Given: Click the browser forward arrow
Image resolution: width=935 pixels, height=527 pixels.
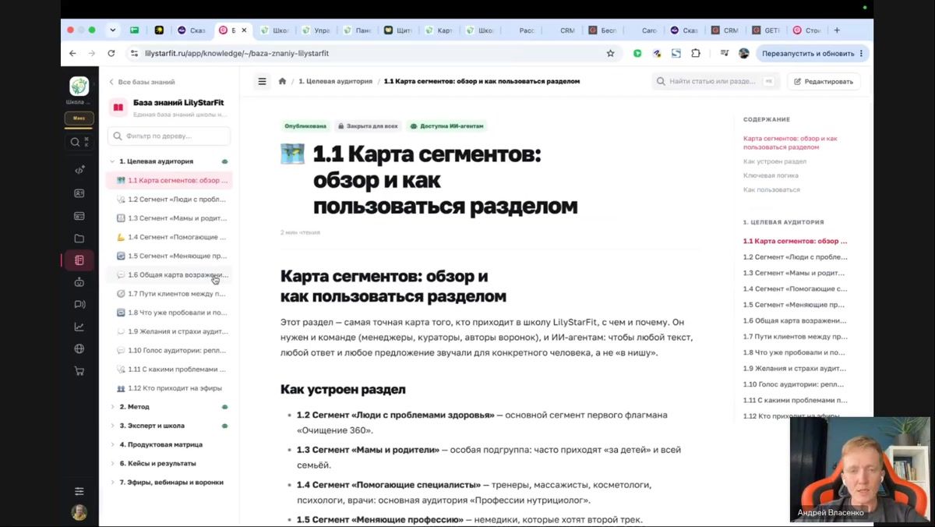Looking at the screenshot, I should 91,54.
